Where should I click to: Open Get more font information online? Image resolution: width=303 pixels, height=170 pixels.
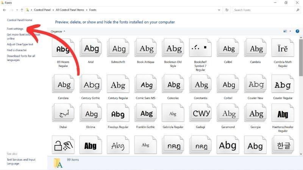[23, 37]
